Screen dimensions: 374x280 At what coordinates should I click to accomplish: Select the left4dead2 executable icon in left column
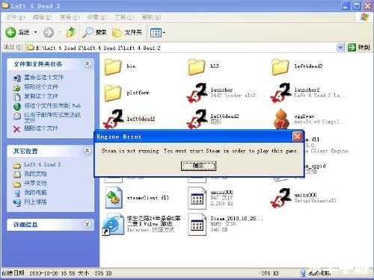(x=113, y=119)
